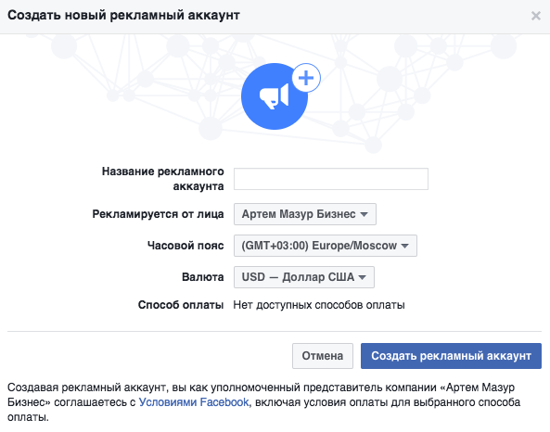
Task: Open the Артем Мазур Бизнес dropdown
Action: pyautogui.click(x=305, y=214)
